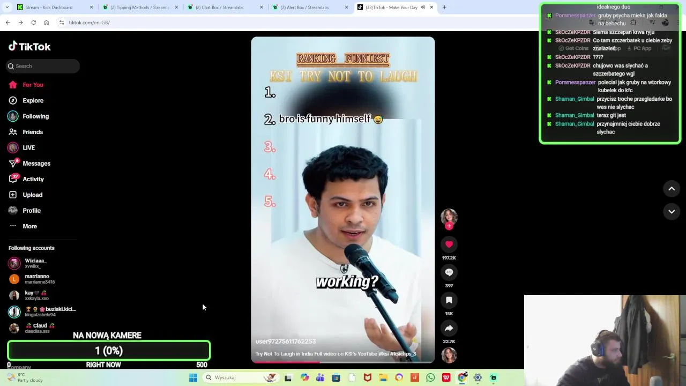Viewport: 686px width, 386px height.
Task: Open McAfee from the taskbar
Action: click(368, 377)
